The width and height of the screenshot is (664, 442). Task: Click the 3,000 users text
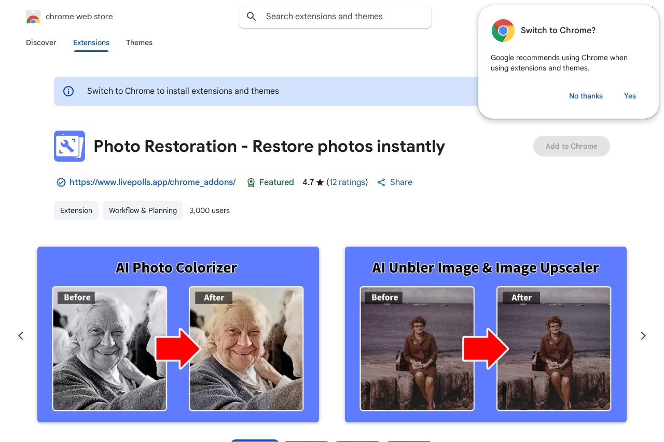pos(210,210)
